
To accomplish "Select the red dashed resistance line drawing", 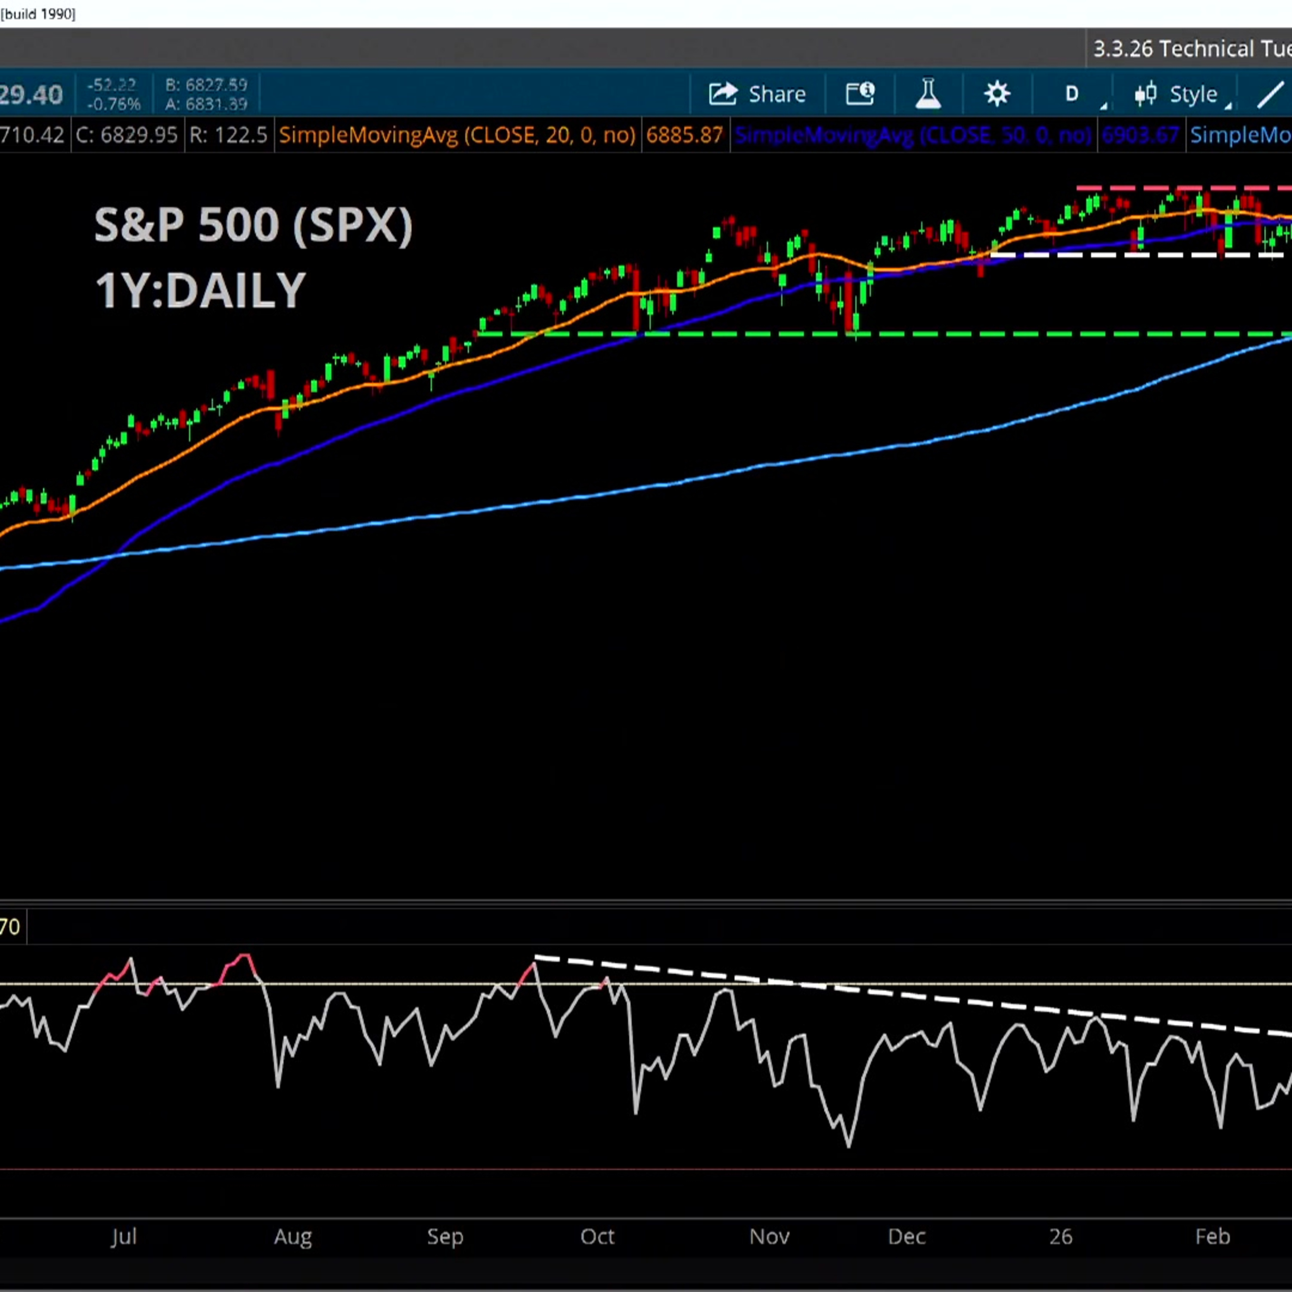I will (1184, 188).
